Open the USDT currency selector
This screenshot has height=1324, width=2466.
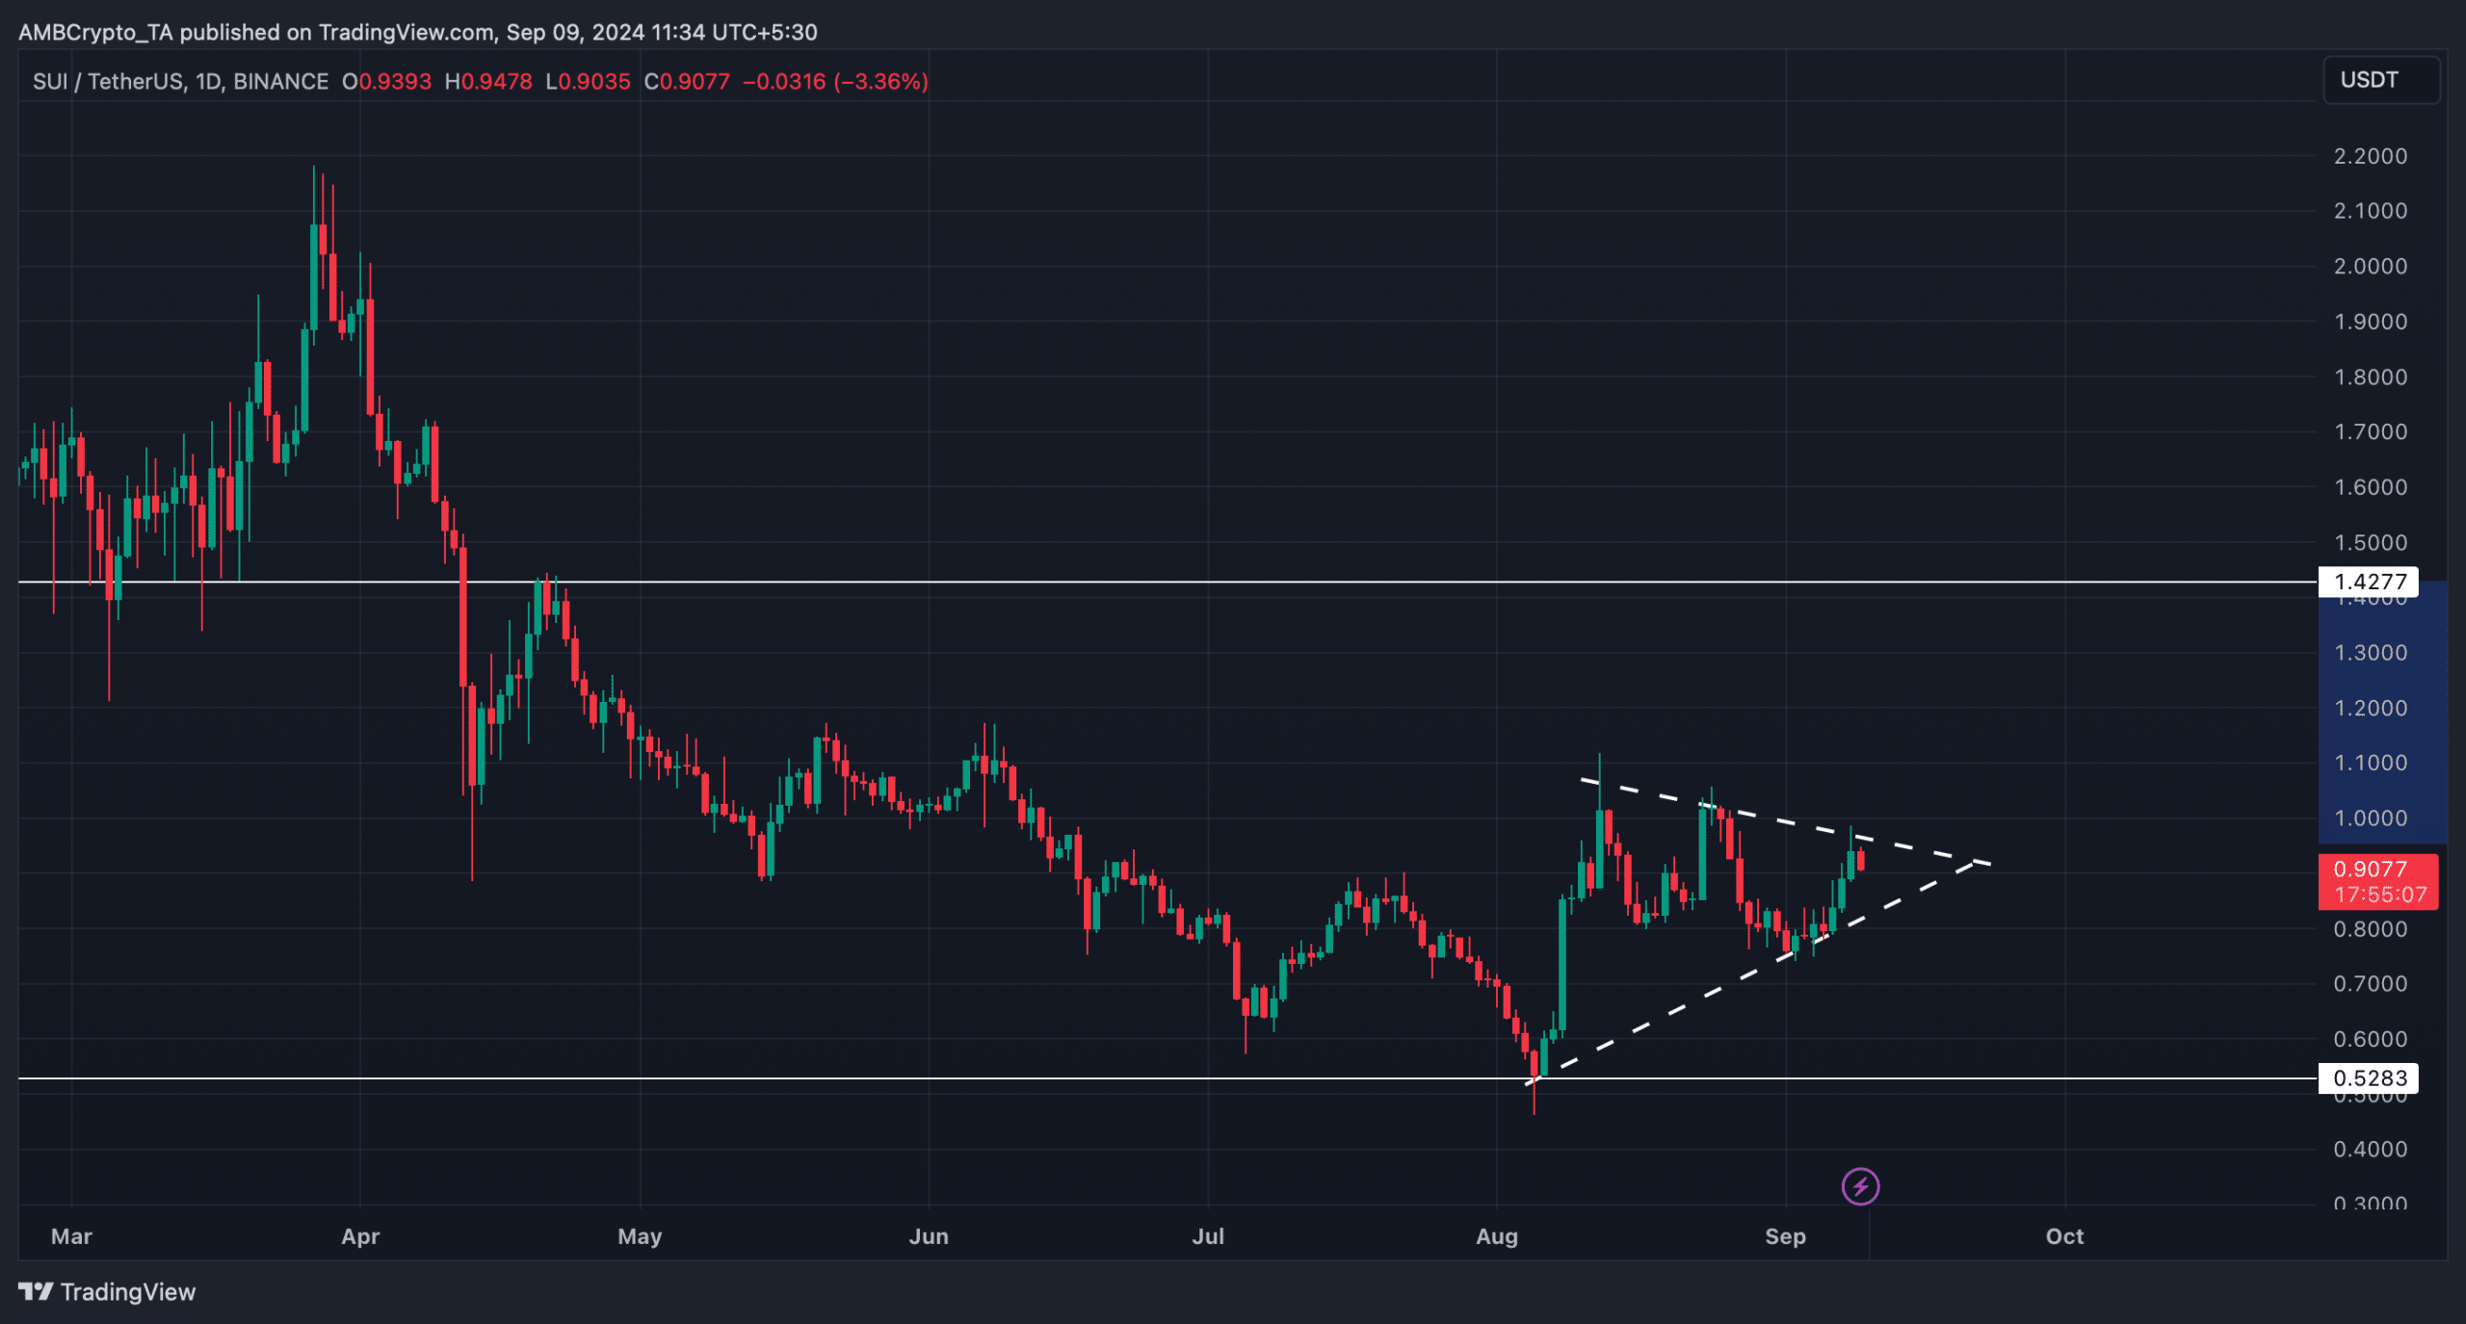pyautogui.click(x=2381, y=80)
